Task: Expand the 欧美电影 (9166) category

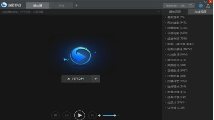Action: tap(177, 28)
